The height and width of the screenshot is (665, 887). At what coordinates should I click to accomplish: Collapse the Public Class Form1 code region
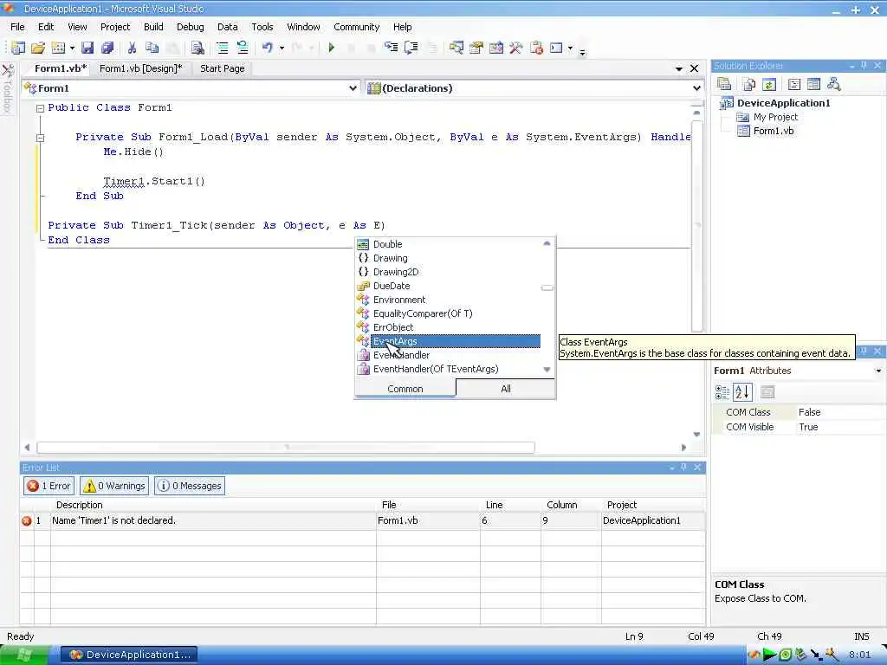pos(40,108)
